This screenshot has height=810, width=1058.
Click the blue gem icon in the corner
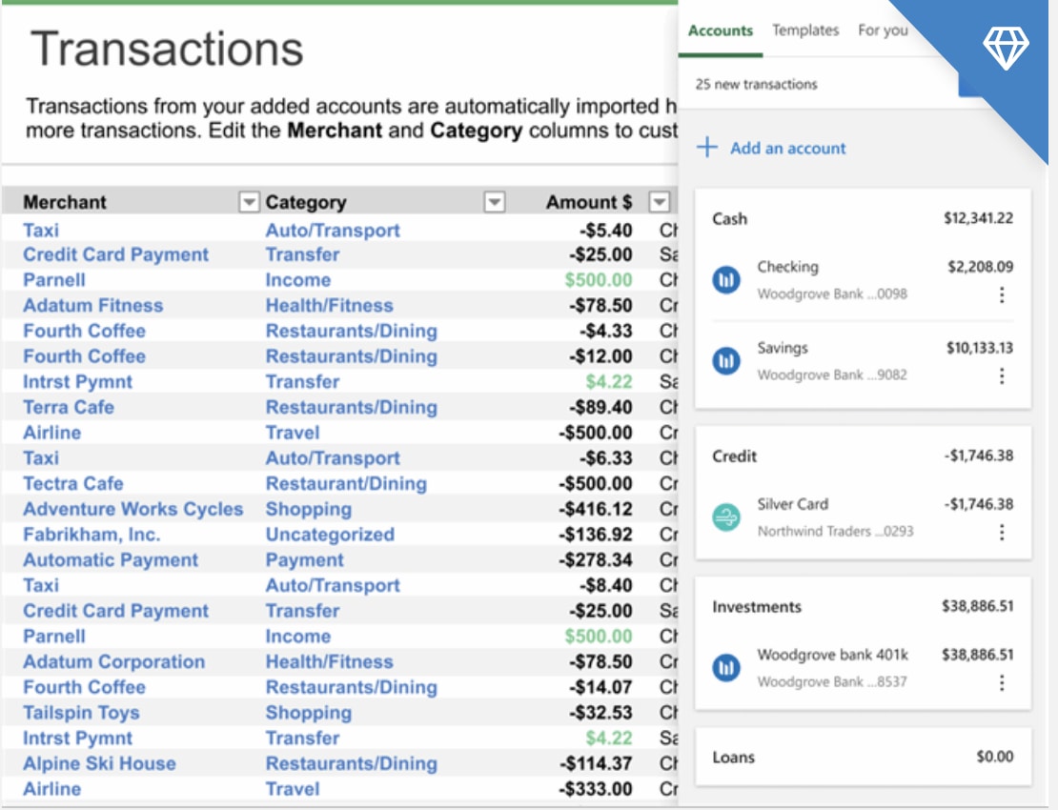[x=1004, y=44]
